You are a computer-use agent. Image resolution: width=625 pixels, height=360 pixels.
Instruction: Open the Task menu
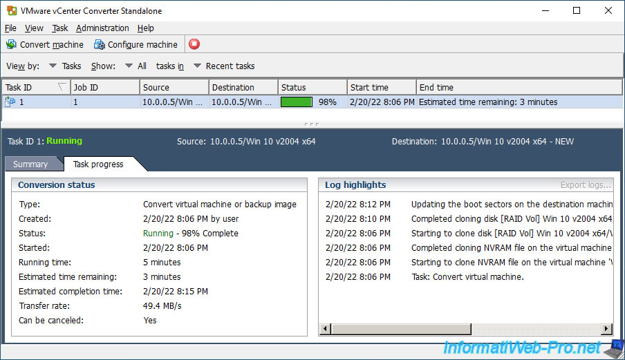tap(59, 28)
